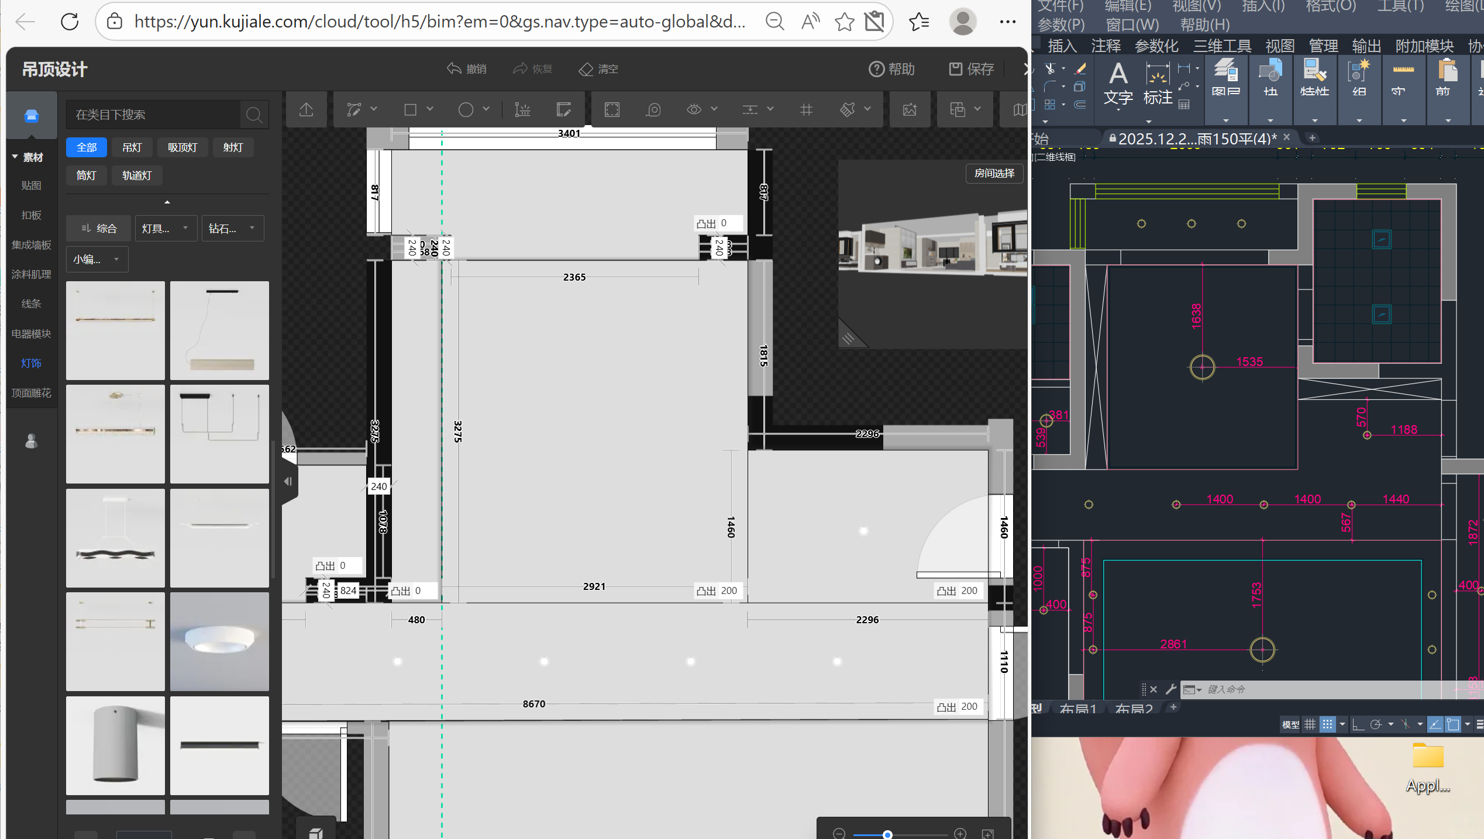Click the 保存 save button
1484x839 pixels.
971,69
